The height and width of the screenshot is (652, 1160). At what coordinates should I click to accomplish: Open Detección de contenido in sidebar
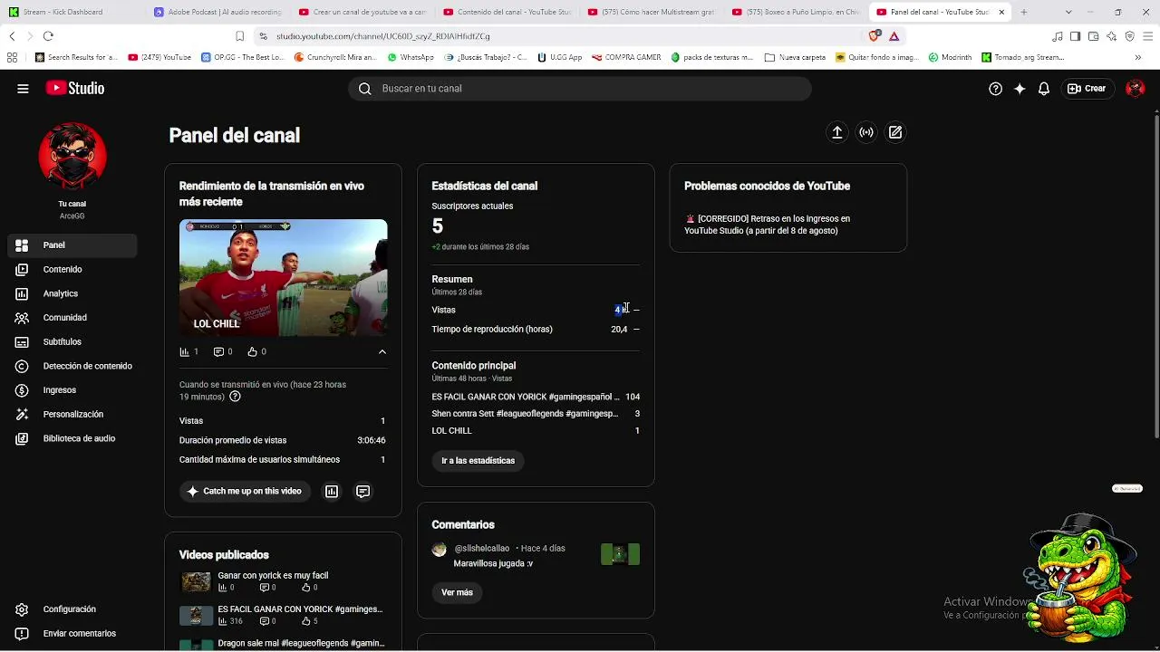[72, 366]
